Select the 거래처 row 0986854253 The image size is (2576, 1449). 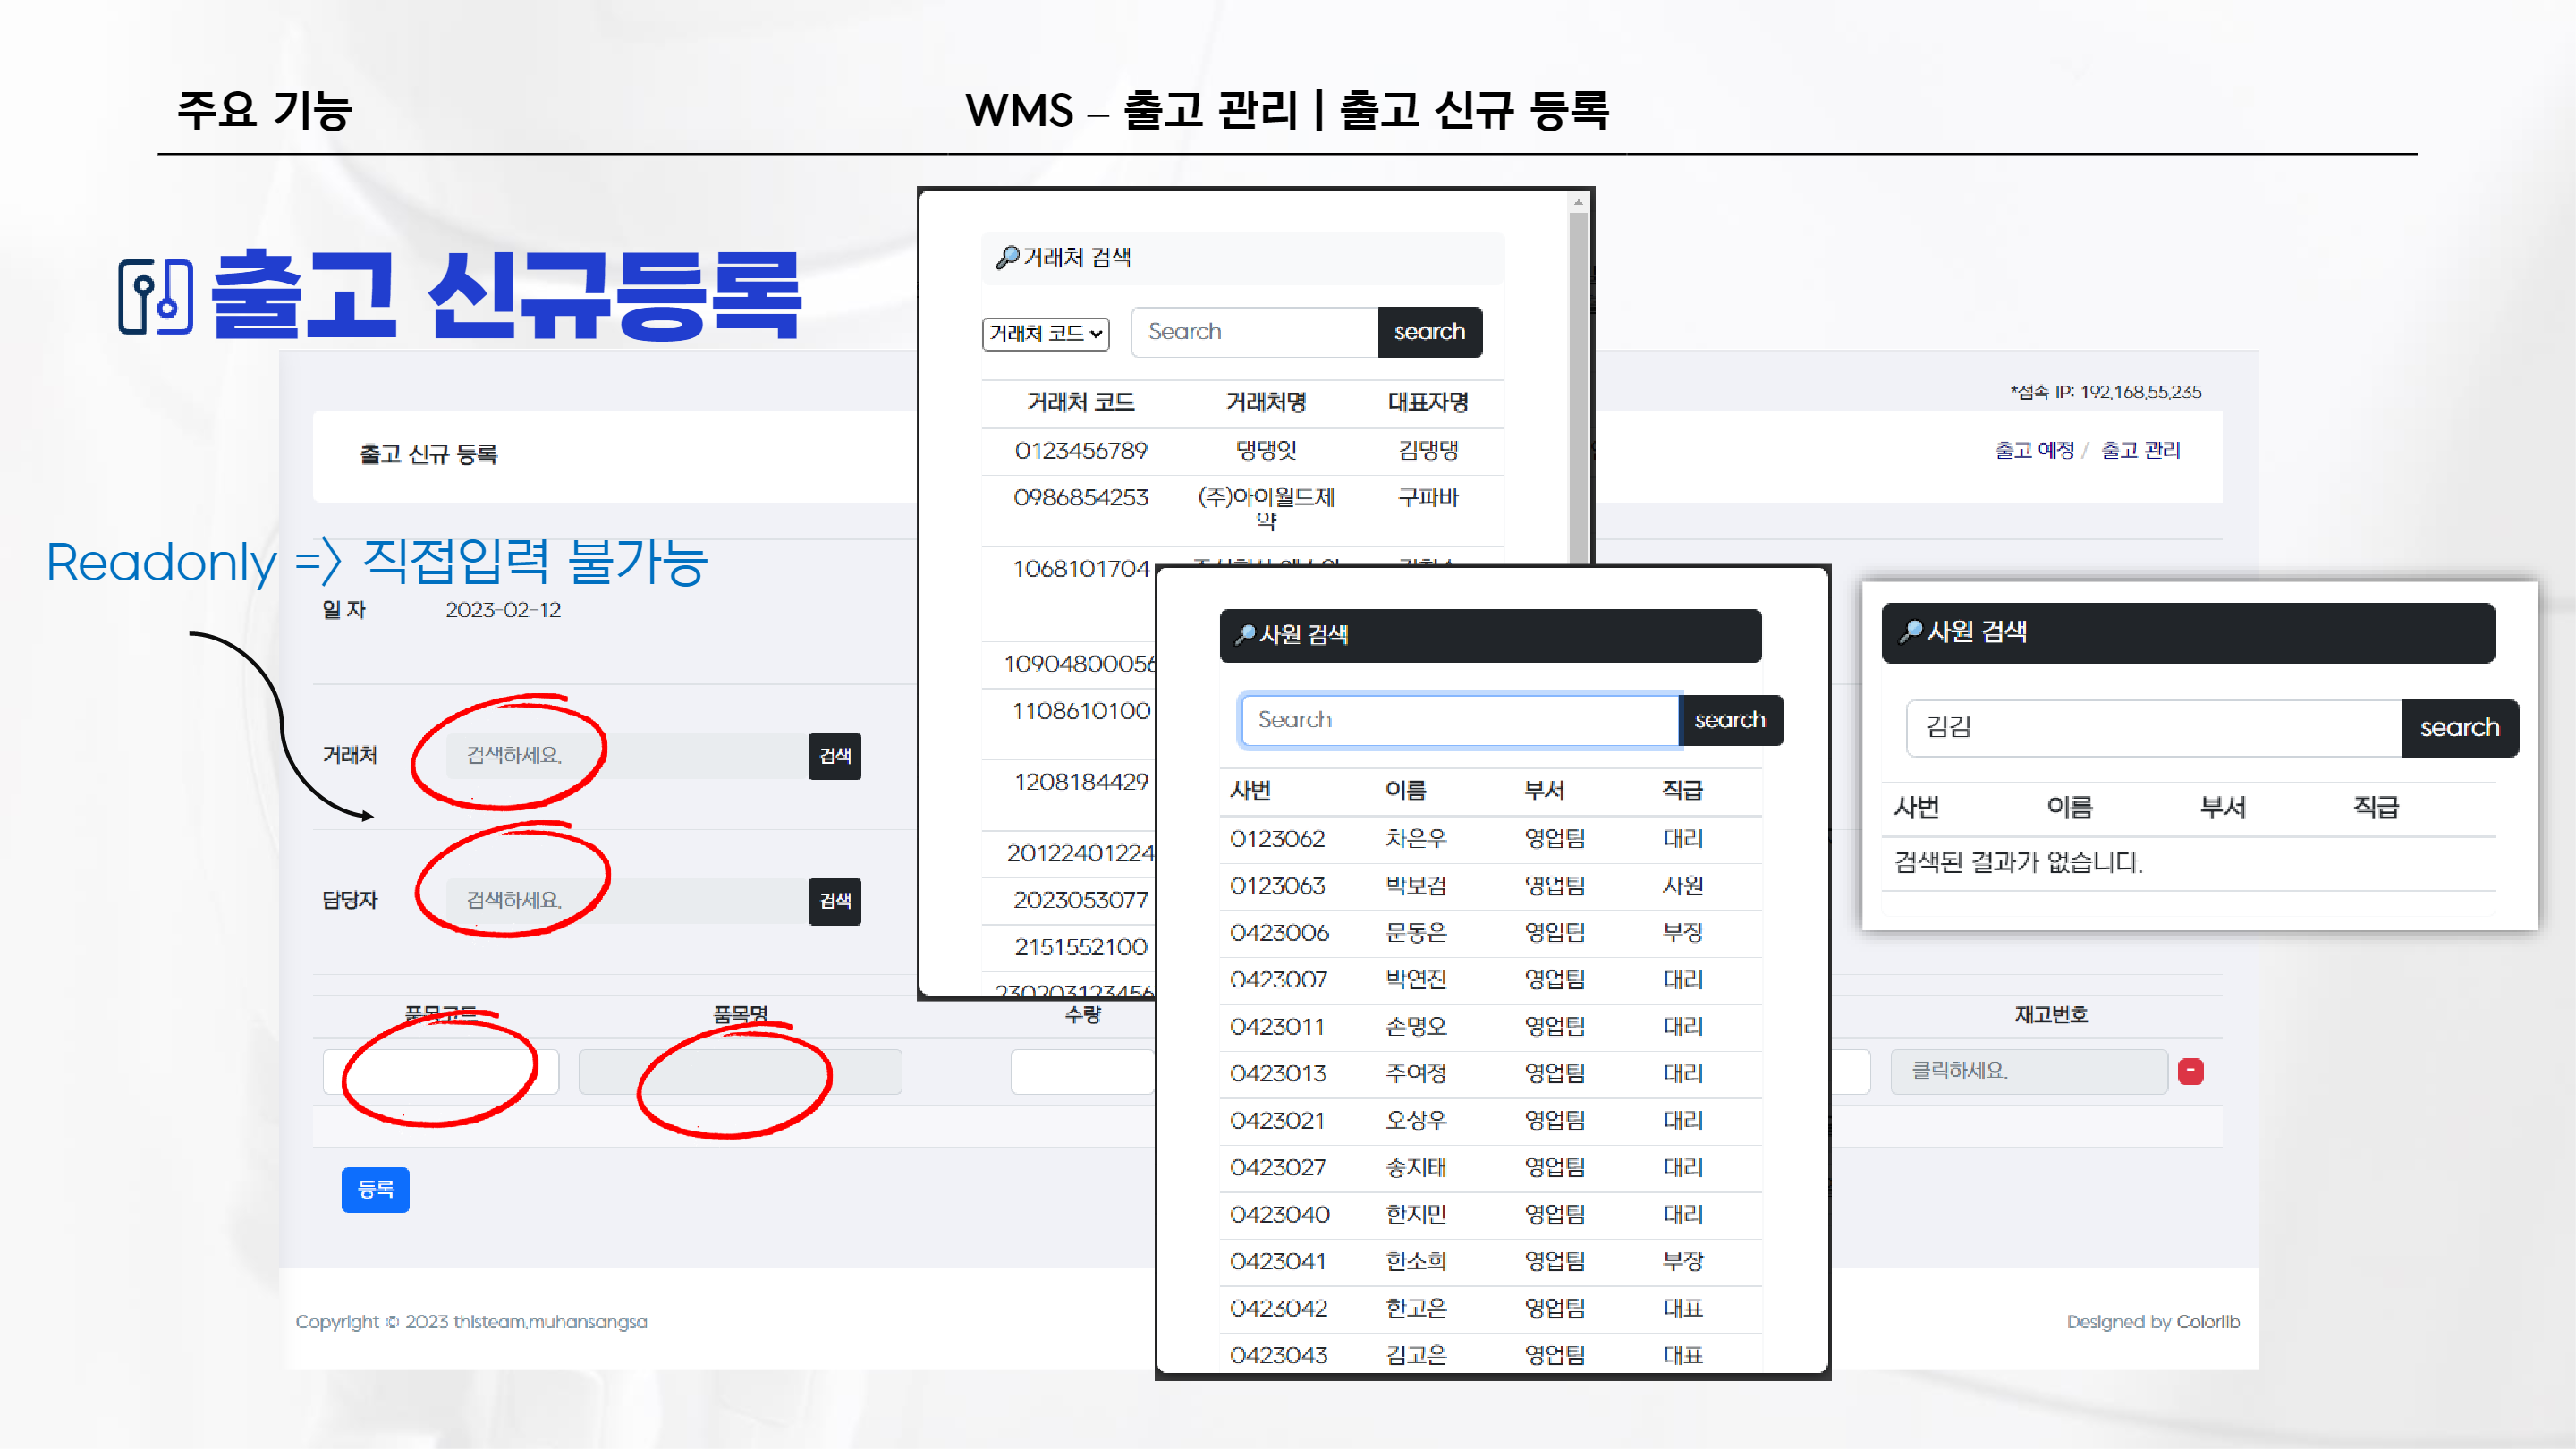1242,509
